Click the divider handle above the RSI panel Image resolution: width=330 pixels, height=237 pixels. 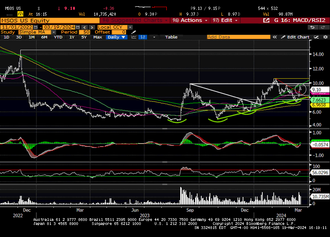point(165,162)
